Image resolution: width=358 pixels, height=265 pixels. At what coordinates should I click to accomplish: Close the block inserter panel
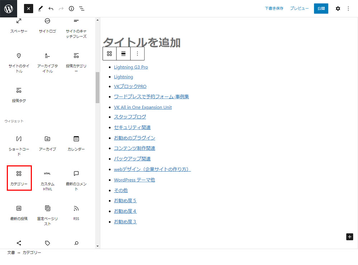click(x=29, y=9)
